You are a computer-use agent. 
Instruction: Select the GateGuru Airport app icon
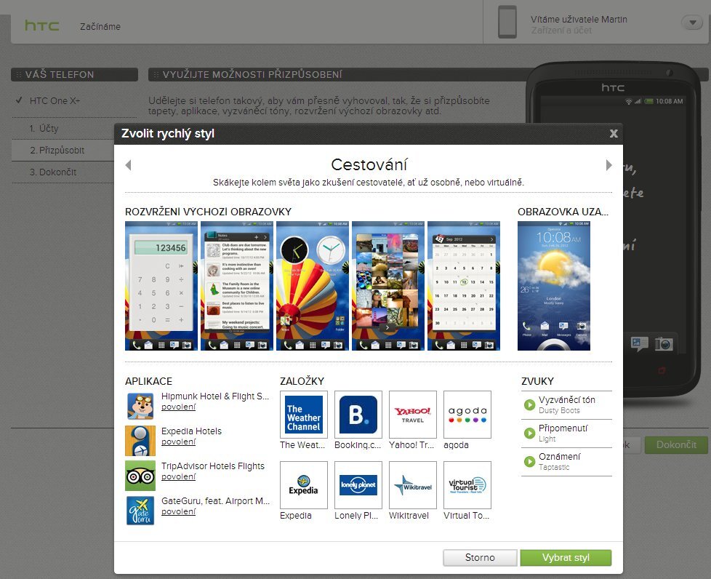(x=140, y=510)
